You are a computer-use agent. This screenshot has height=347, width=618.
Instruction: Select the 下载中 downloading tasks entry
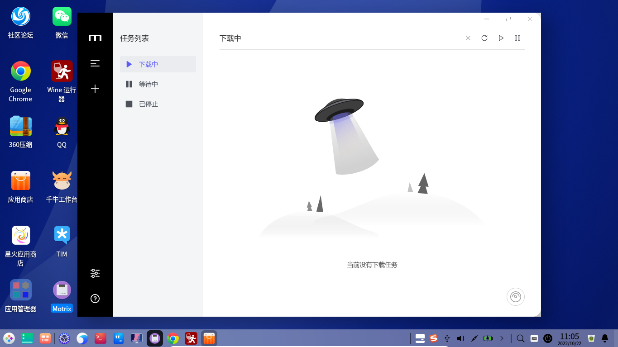click(148, 64)
